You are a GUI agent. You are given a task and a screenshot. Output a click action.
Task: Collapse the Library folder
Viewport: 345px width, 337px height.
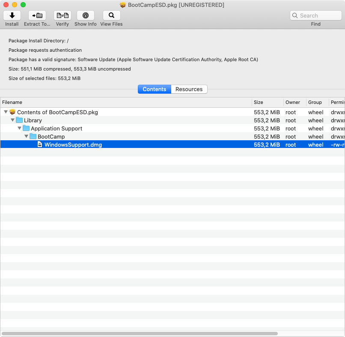[x=12, y=120]
